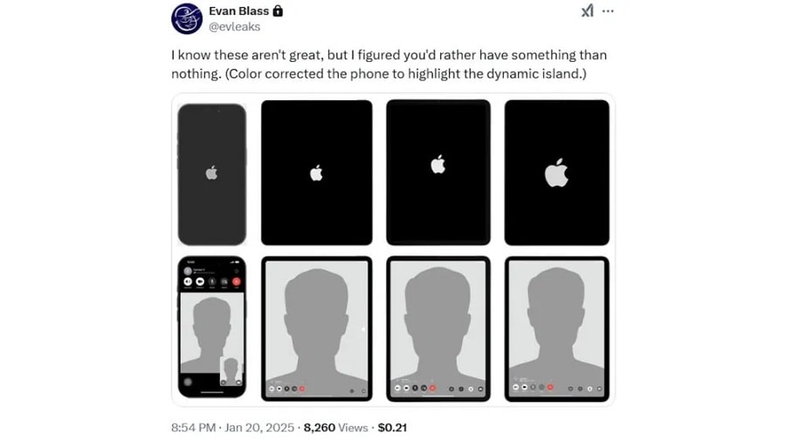
Task: Open the Grok icon beside the post
Action: pyautogui.click(x=587, y=11)
